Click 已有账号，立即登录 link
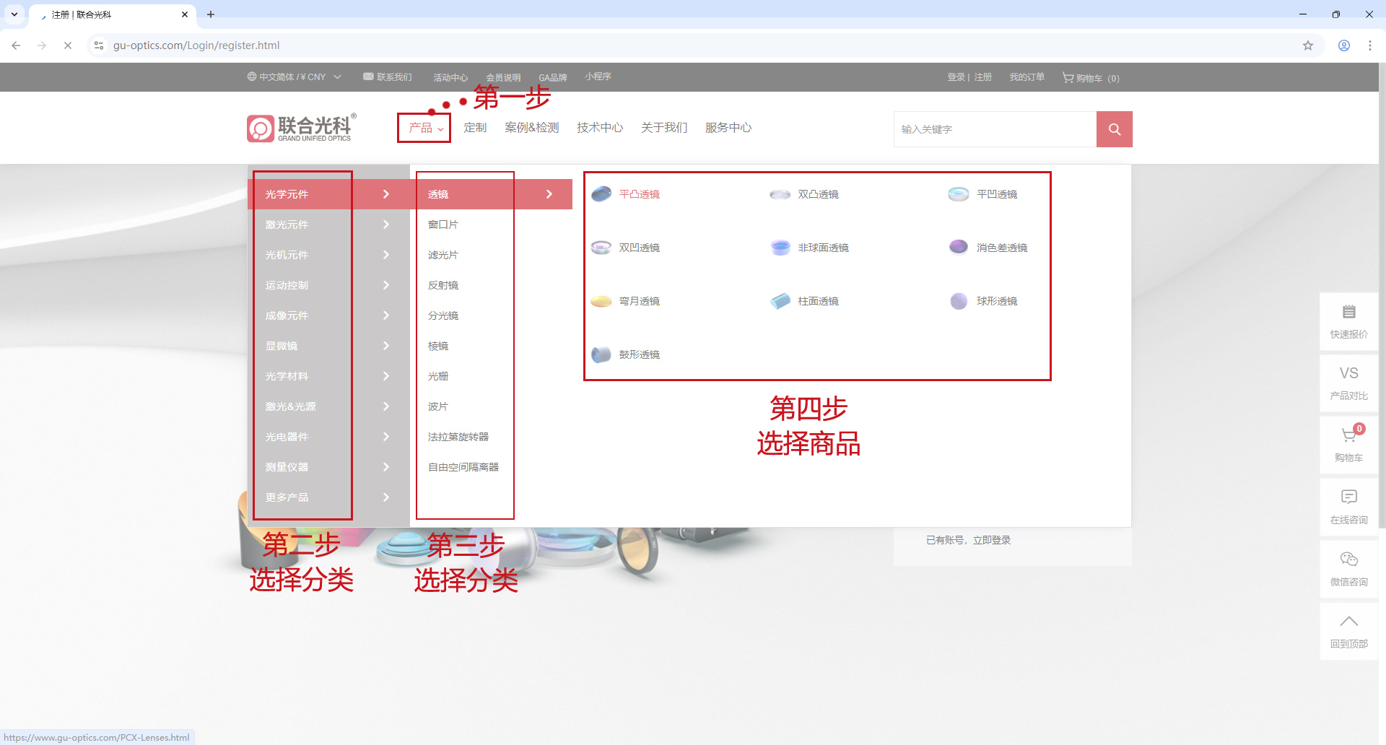This screenshot has height=745, width=1386. (x=968, y=540)
